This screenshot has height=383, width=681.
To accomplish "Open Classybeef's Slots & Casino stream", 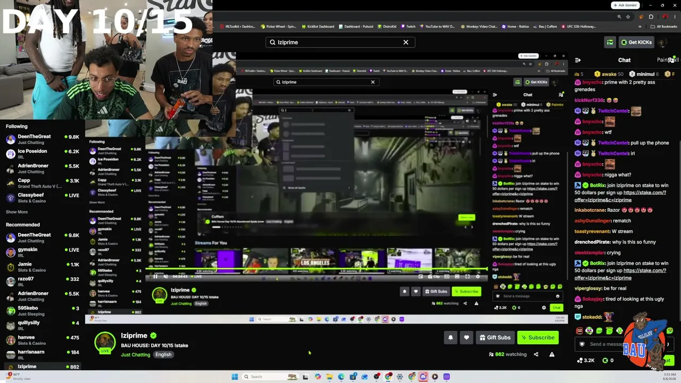I will click(x=43, y=198).
